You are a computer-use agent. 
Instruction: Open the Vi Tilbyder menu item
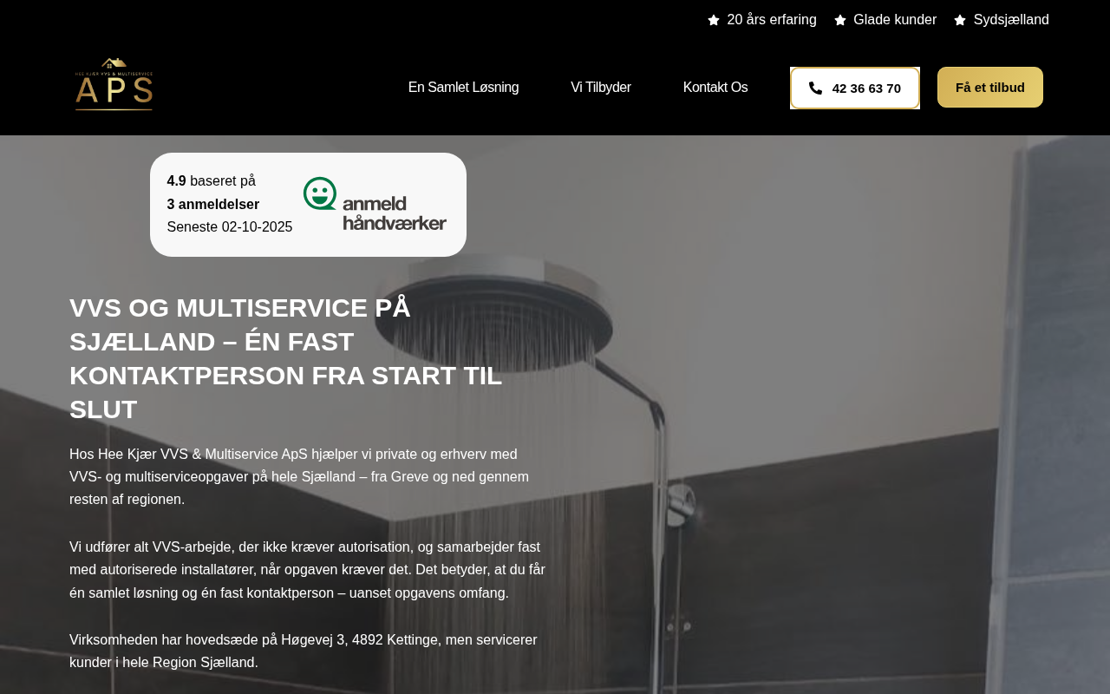click(x=601, y=88)
